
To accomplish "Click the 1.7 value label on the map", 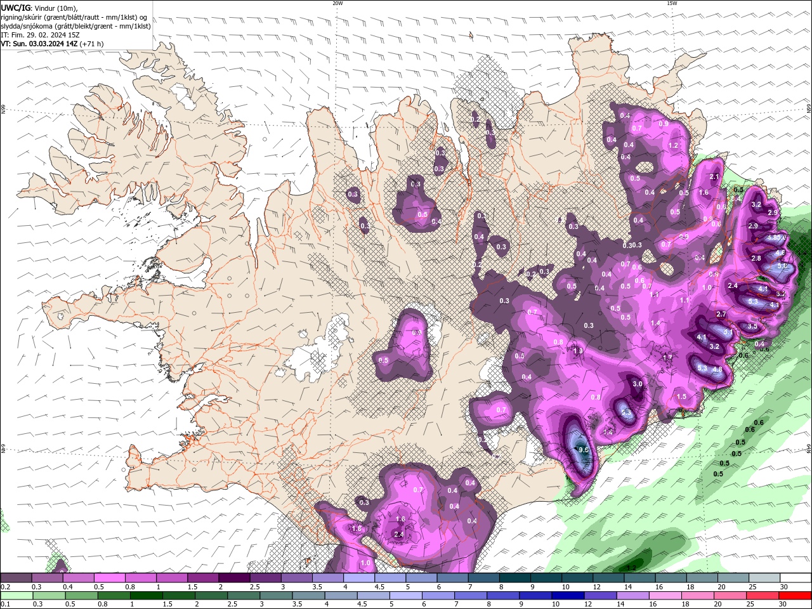I will (667, 358).
